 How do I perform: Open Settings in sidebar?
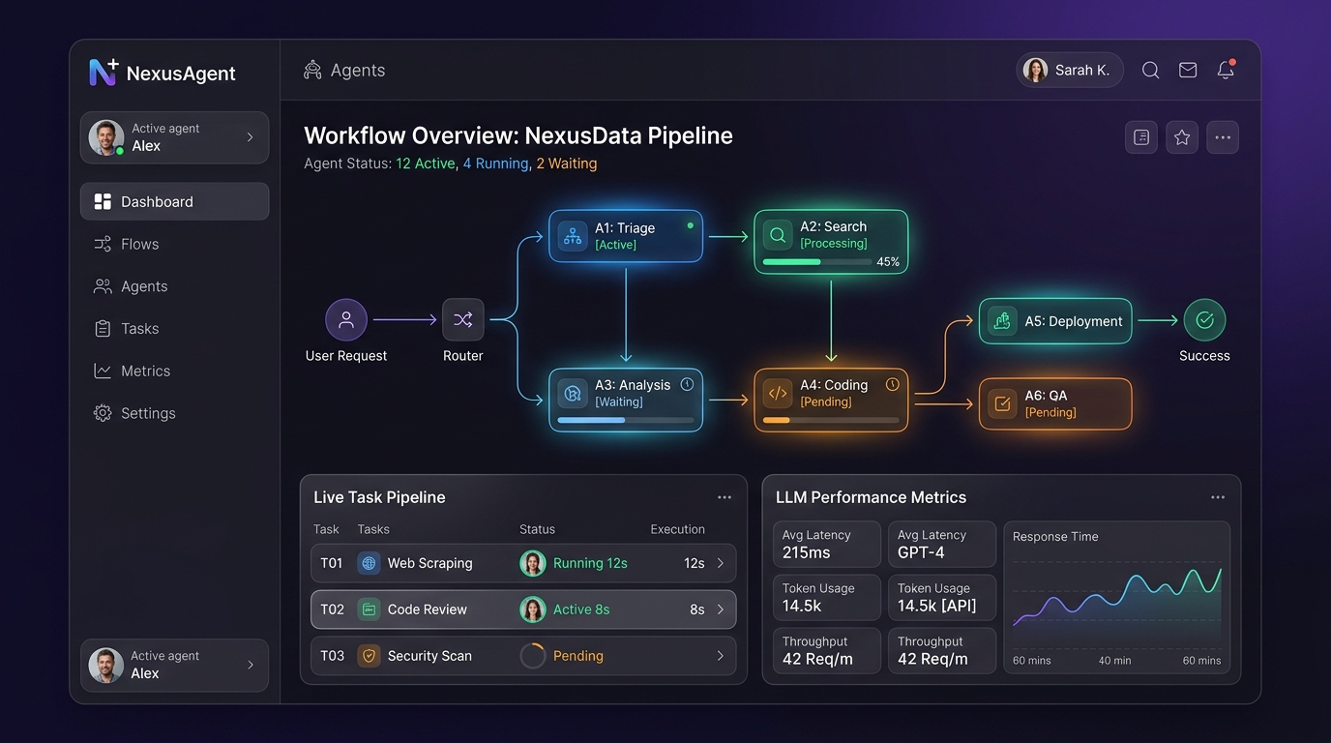(x=175, y=413)
